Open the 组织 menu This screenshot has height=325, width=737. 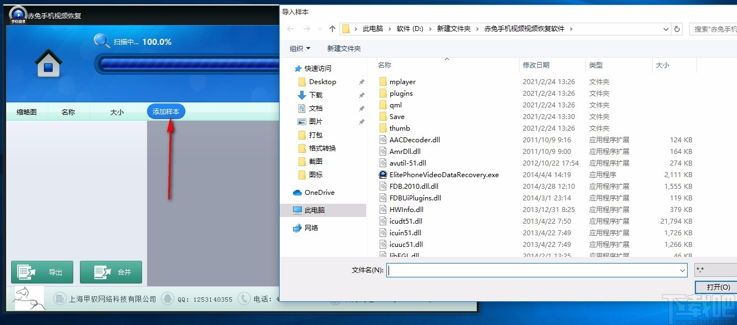(x=300, y=48)
